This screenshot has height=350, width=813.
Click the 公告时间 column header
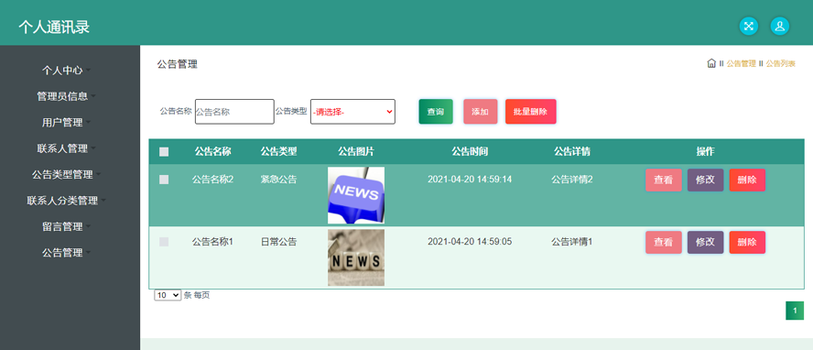(x=470, y=151)
